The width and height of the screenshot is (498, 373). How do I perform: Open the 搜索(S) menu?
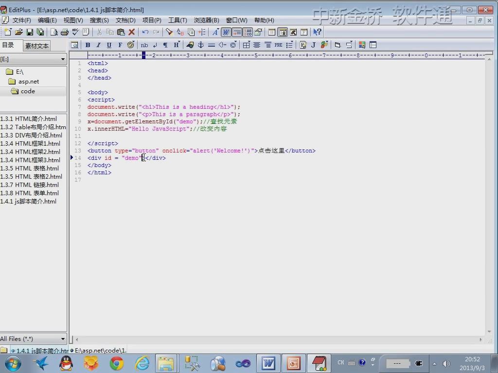pos(99,20)
